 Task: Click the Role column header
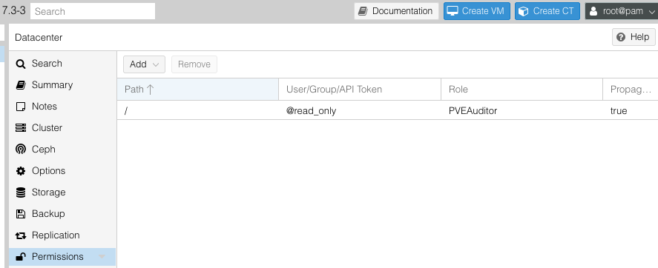pyautogui.click(x=522, y=89)
